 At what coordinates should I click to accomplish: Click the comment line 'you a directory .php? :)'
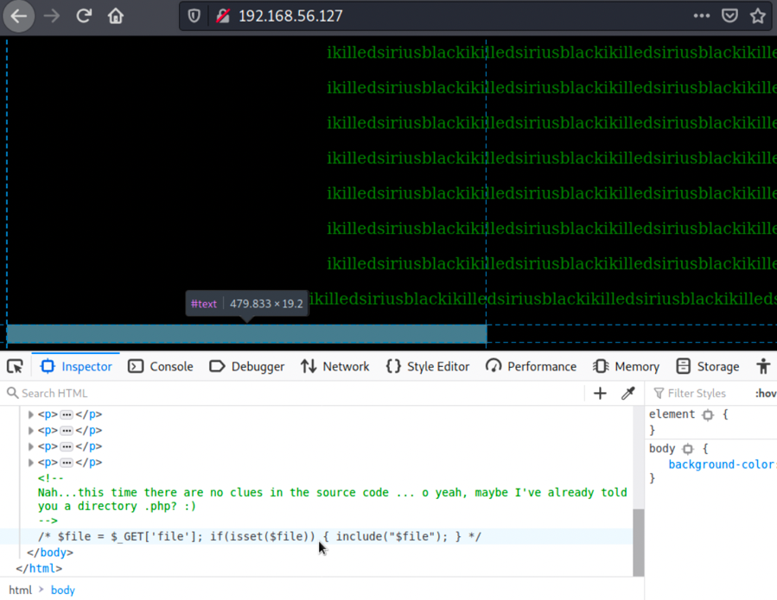tap(117, 506)
